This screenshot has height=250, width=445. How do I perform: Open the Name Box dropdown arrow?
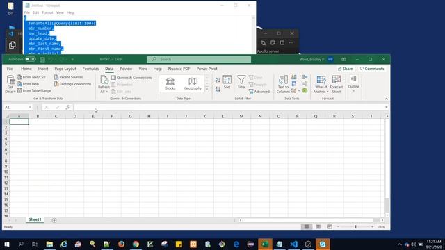(30, 107)
